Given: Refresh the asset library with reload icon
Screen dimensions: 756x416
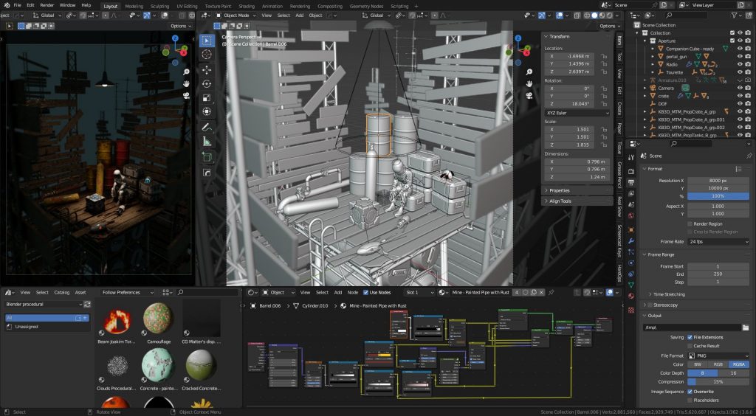Looking at the screenshot, I should click(87, 305).
